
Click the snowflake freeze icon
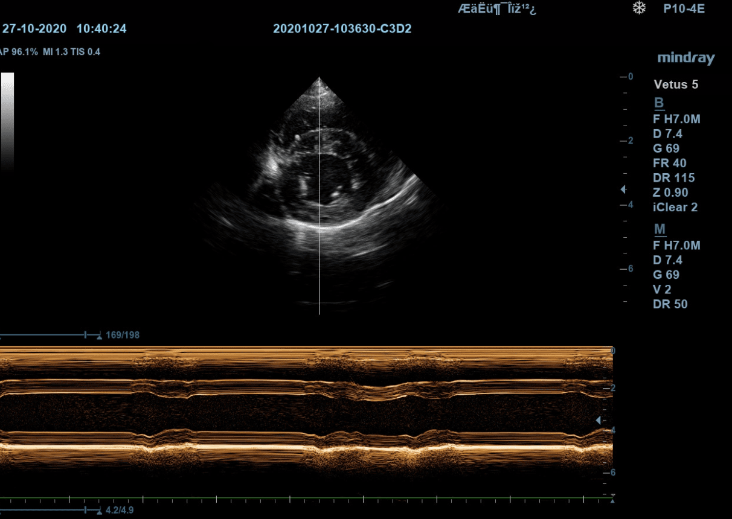pyautogui.click(x=638, y=8)
